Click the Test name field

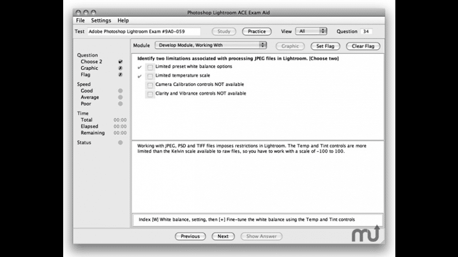pyautogui.click(x=144, y=31)
